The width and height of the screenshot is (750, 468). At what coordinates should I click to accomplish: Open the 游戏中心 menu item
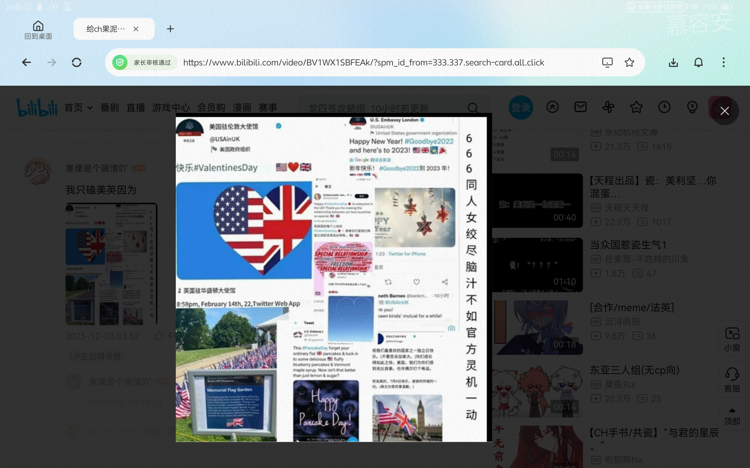171,108
